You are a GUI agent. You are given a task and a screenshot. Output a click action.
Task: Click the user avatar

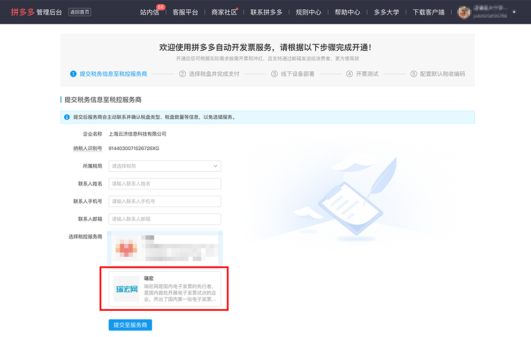click(x=464, y=12)
